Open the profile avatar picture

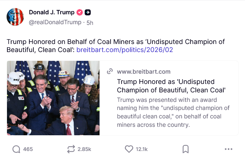click(15, 17)
